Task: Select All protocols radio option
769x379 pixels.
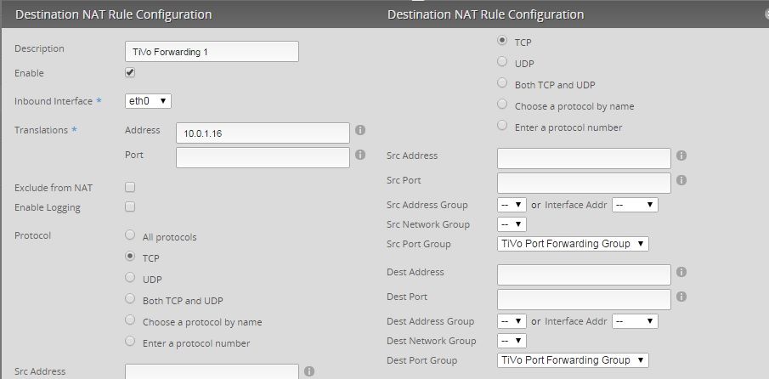Action: (130, 235)
